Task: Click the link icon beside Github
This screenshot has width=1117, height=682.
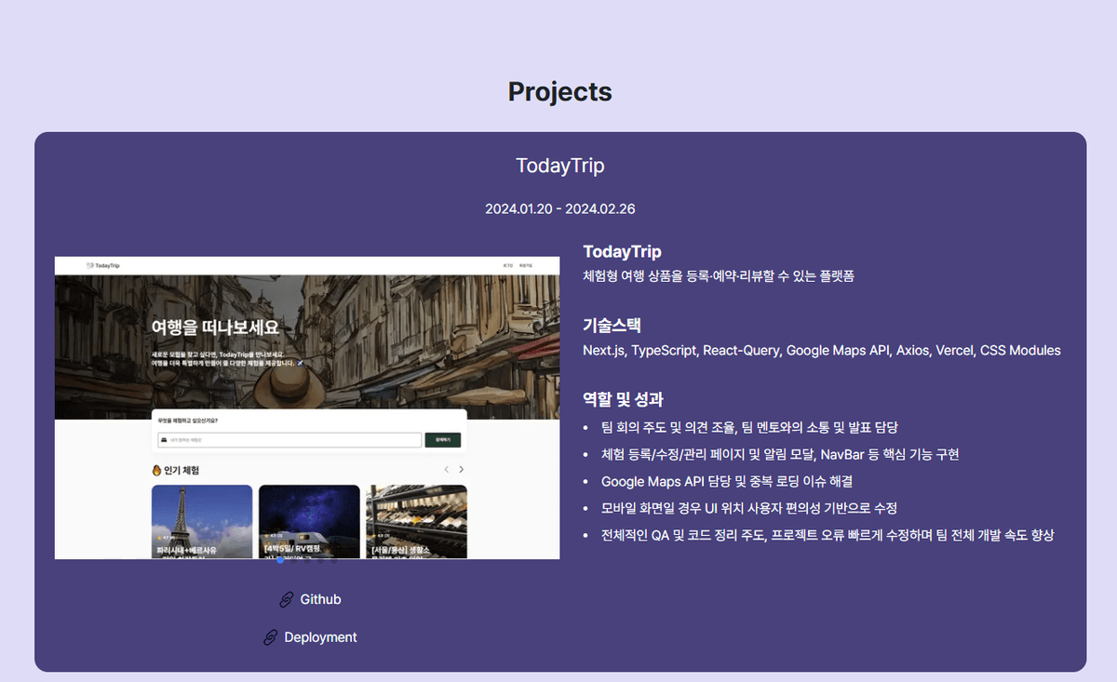Action: pyautogui.click(x=287, y=599)
